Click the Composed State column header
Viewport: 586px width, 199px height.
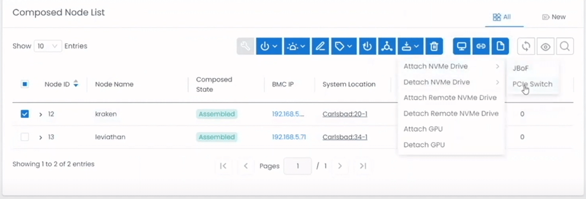point(214,84)
